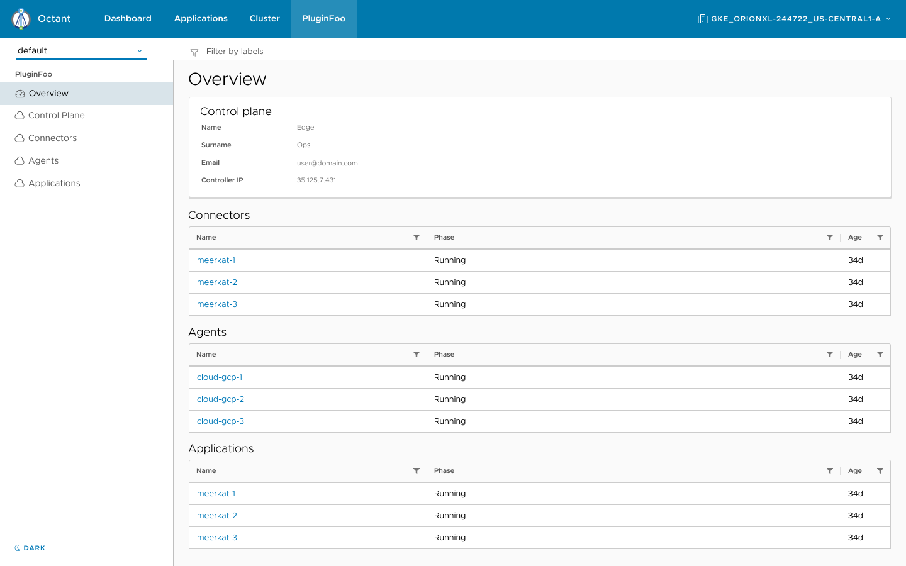Click the filter icon on Agents Name column
The image size is (906, 566).
(x=416, y=354)
